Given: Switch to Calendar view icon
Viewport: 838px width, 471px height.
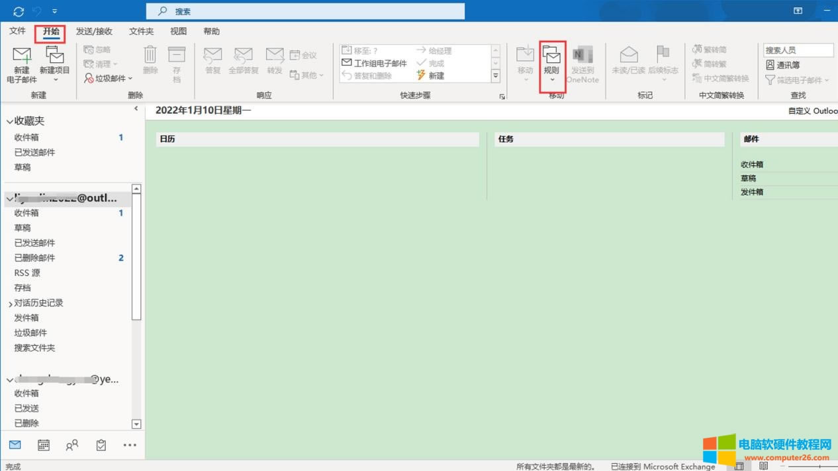Looking at the screenshot, I should coord(44,445).
